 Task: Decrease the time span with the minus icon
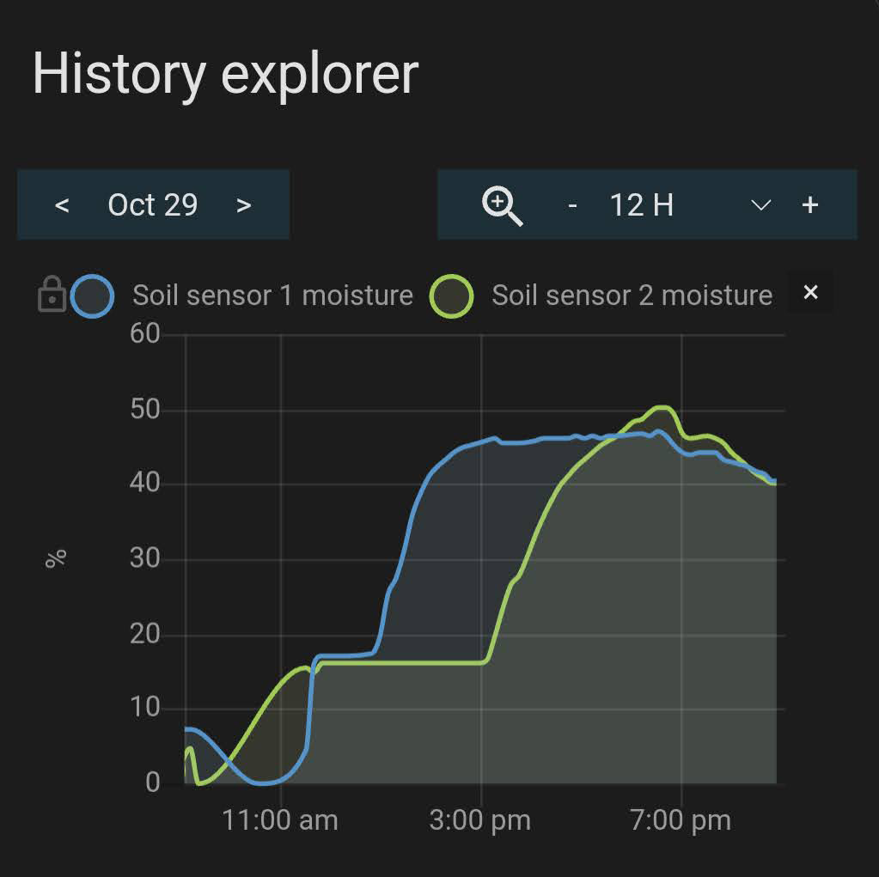[x=571, y=204]
